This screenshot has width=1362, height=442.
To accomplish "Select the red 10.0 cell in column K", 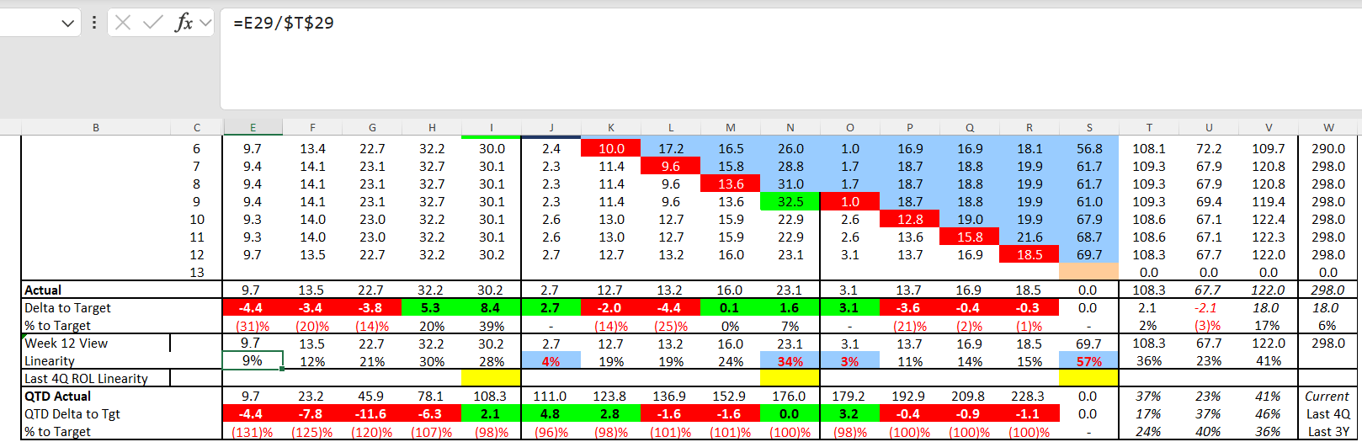I will (x=611, y=149).
